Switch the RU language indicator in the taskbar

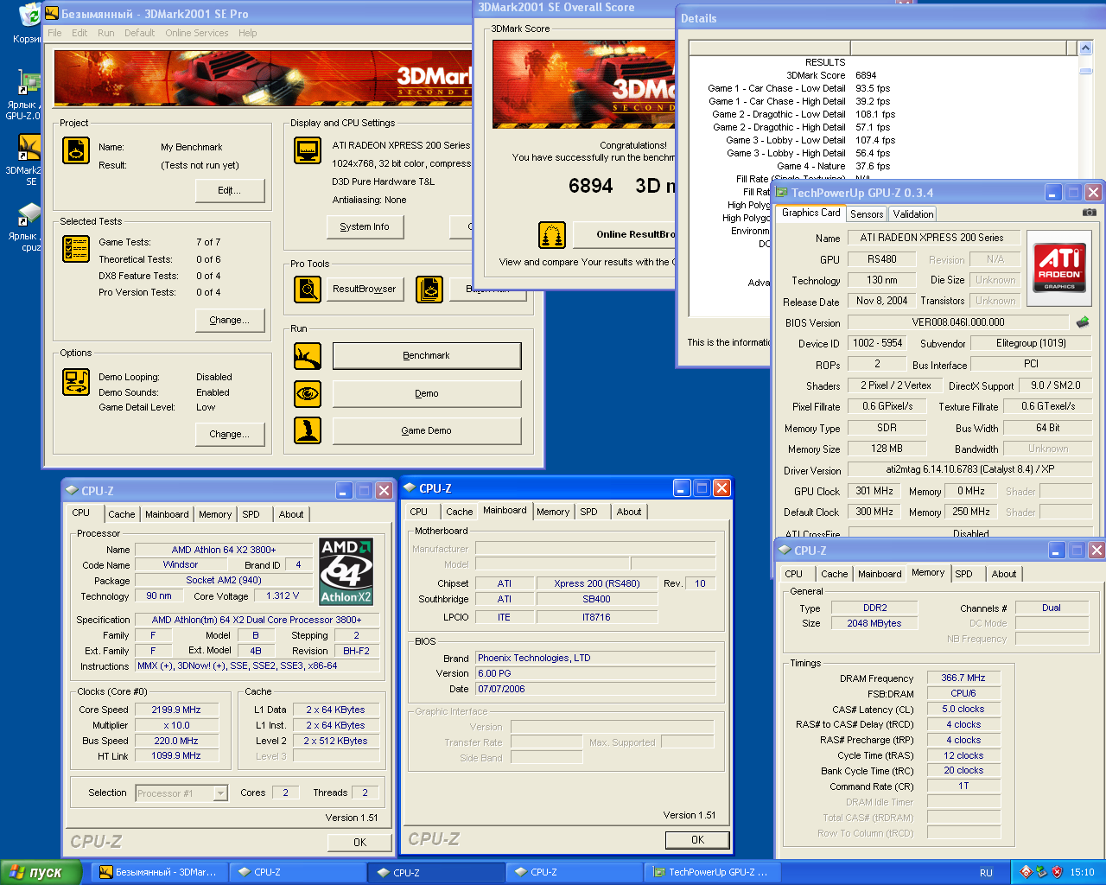coord(986,873)
